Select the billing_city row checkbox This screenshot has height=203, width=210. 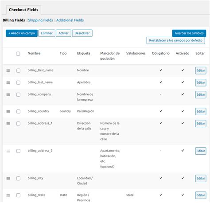click(x=18, y=178)
